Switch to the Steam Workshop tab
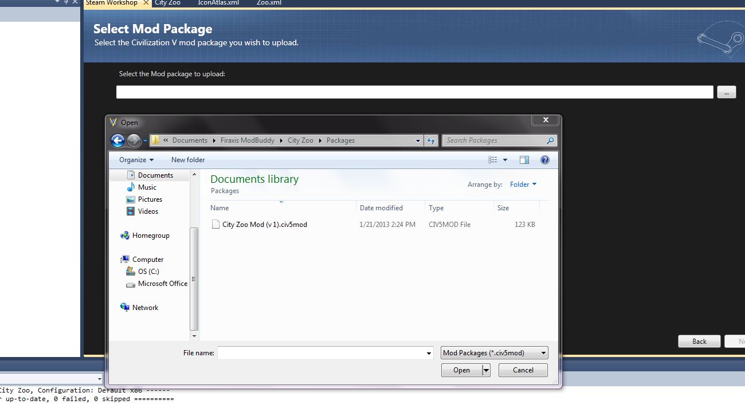 [x=112, y=3]
